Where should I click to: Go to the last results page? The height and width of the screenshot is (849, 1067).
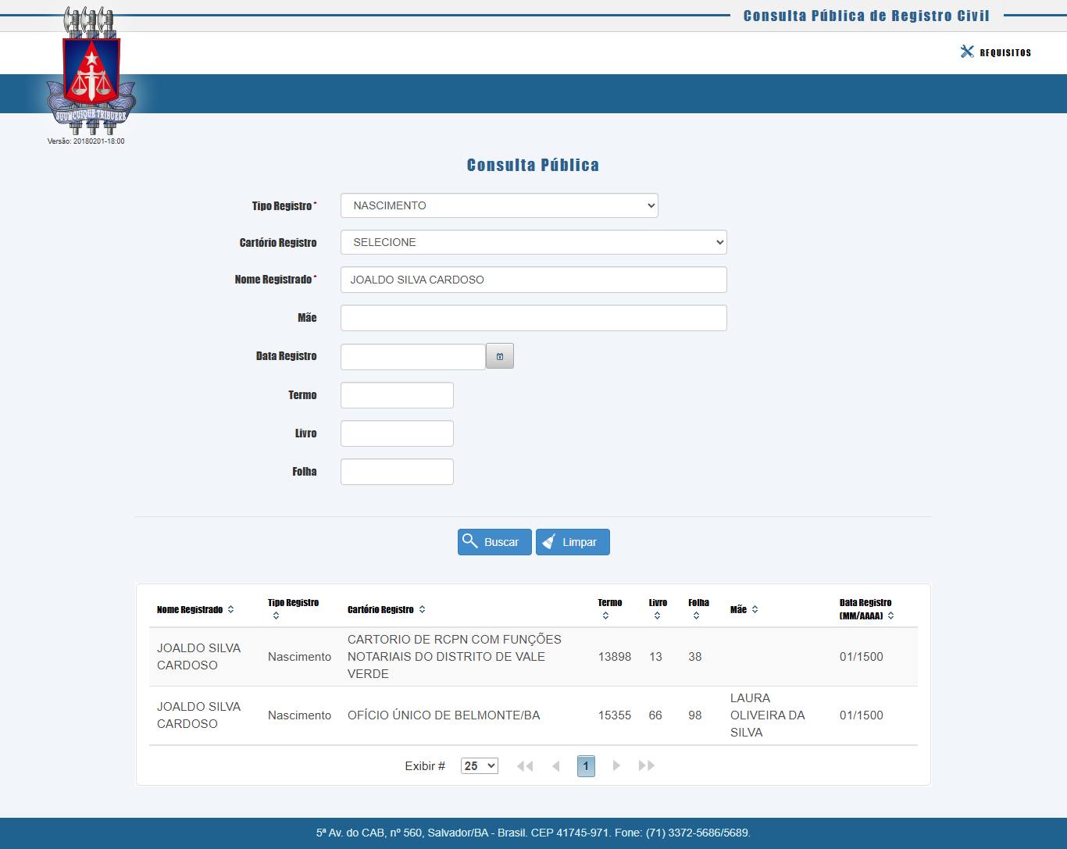646,765
